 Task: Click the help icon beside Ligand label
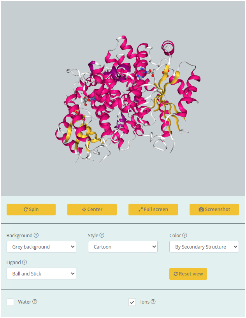(25, 262)
